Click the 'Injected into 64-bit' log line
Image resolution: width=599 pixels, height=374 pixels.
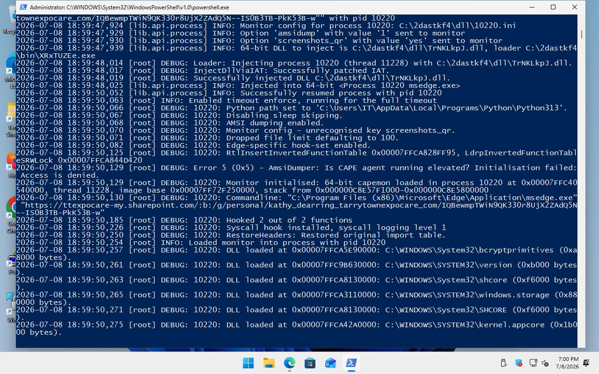[x=238, y=86]
